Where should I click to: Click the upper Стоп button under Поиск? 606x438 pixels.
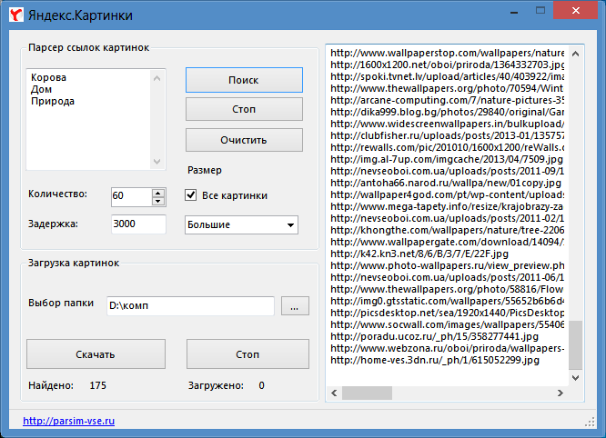[244, 110]
